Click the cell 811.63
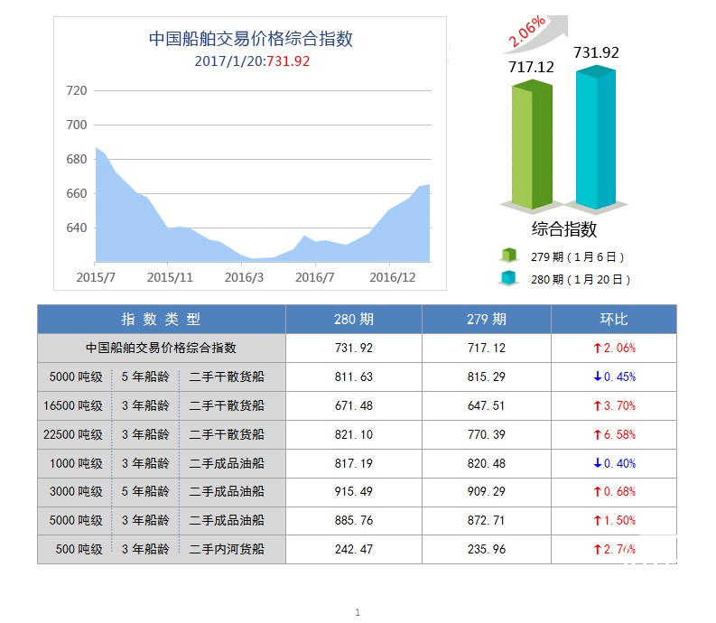Viewport: 716px width, 623px height. (354, 377)
